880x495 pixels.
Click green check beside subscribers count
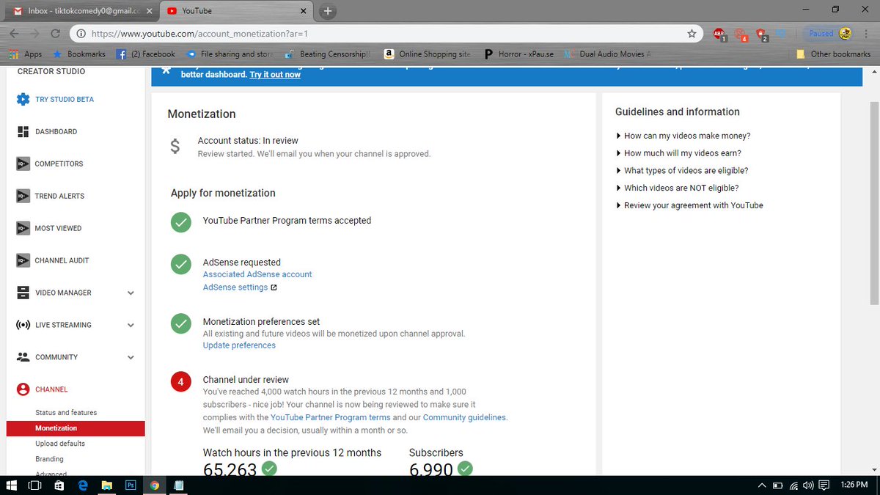pyautogui.click(x=465, y=469)
